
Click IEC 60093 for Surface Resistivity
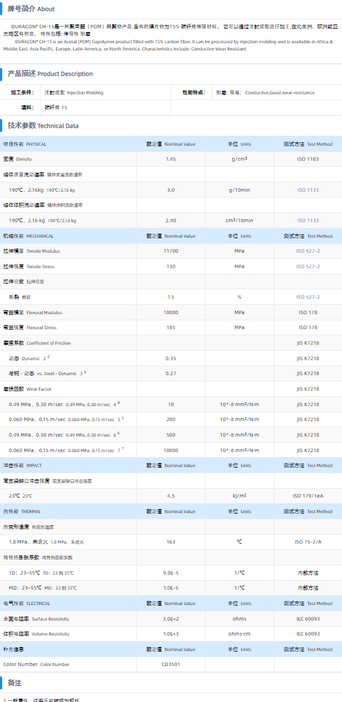[308, 618]
